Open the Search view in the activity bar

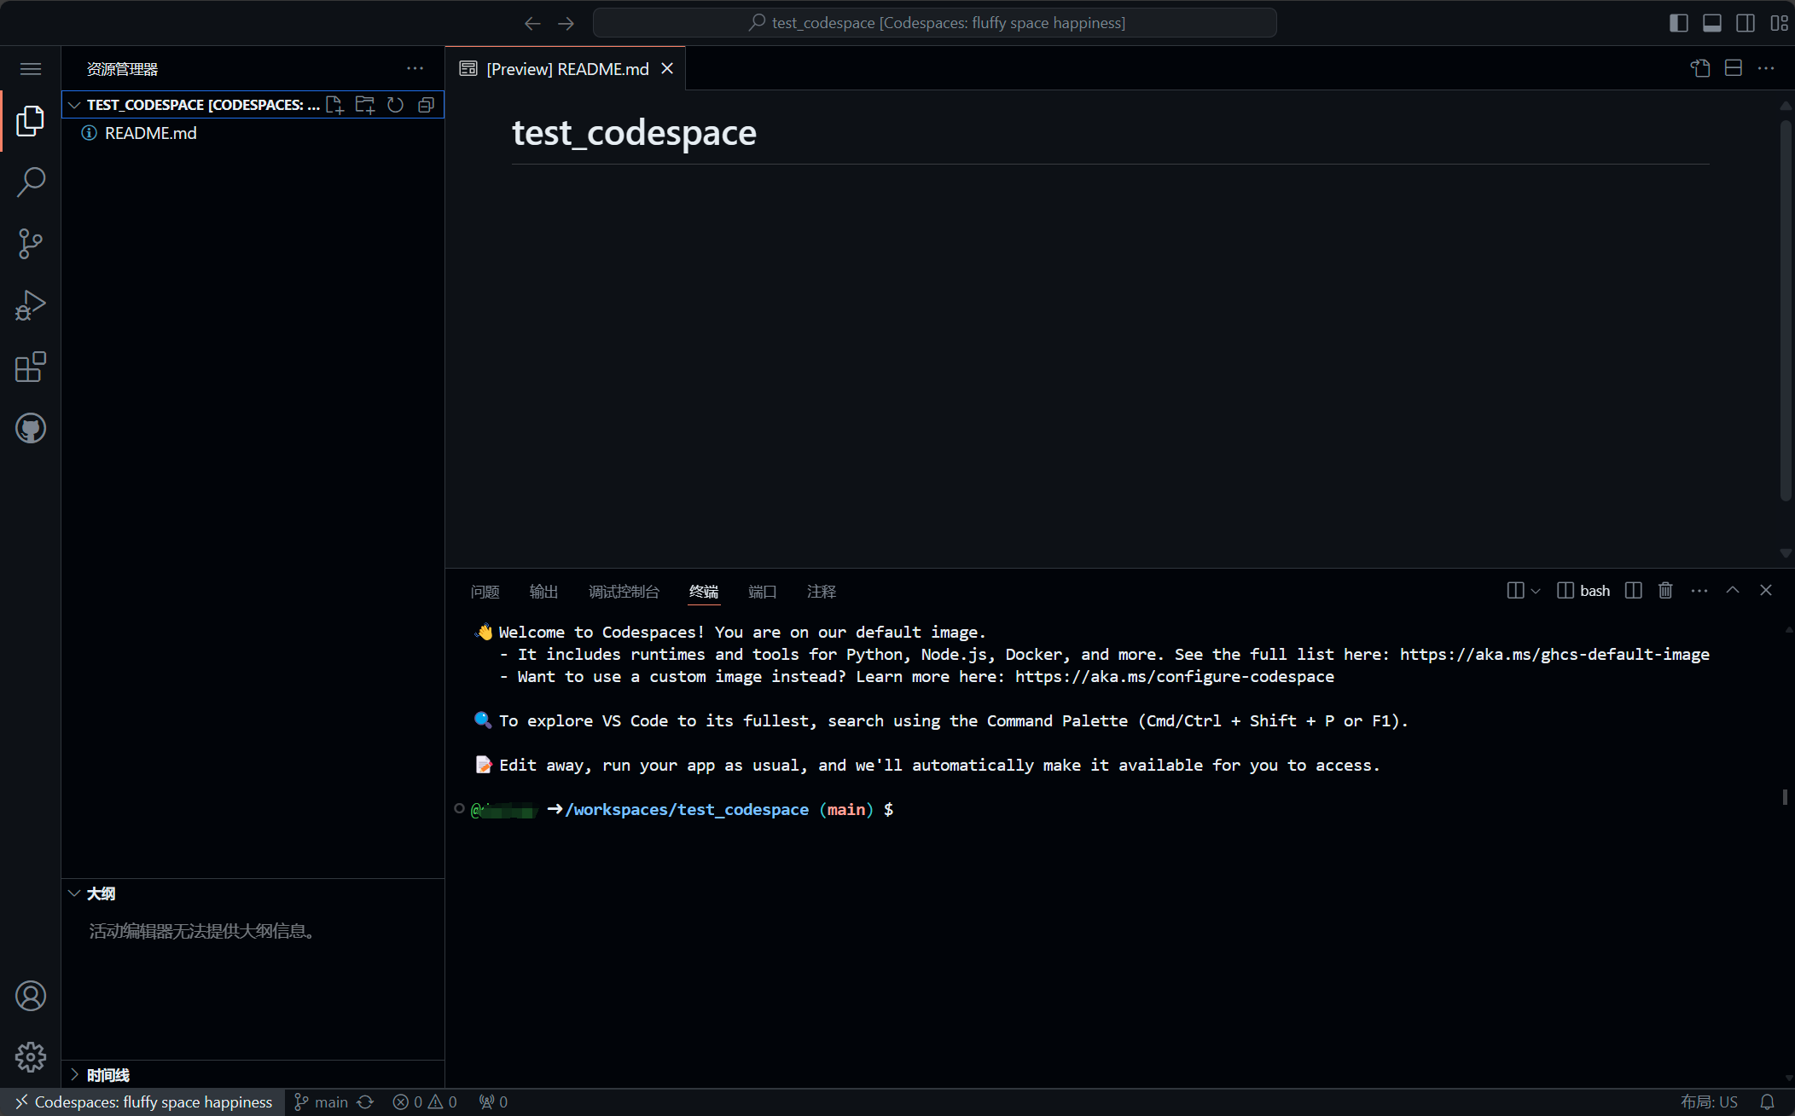[x=31, y=182]
